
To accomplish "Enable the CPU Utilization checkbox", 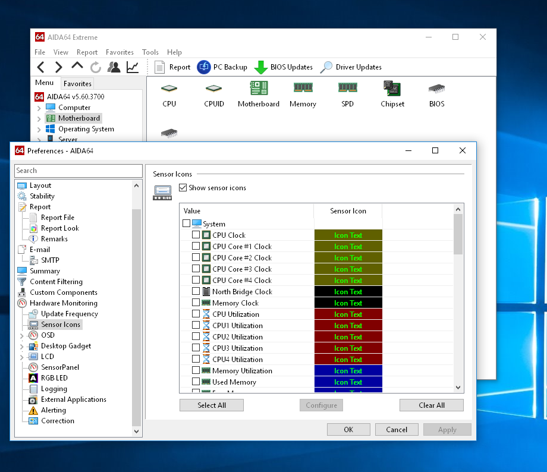I will pyautogui.click(x=196, y=314).
